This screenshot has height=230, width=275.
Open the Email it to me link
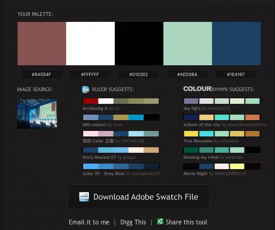[x=89, y=222]
